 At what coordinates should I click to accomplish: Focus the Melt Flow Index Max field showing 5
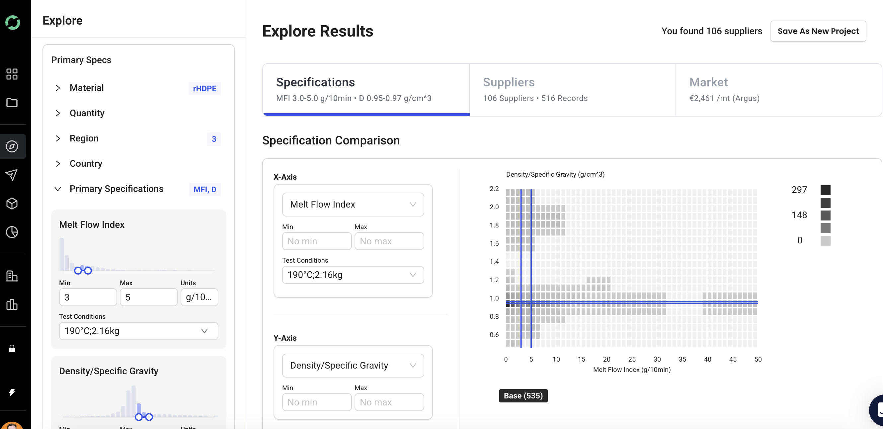click(x=149, y=297)
